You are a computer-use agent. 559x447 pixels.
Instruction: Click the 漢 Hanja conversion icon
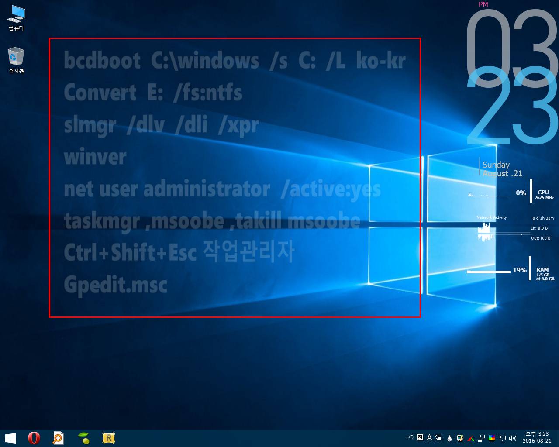click(438, 437)
